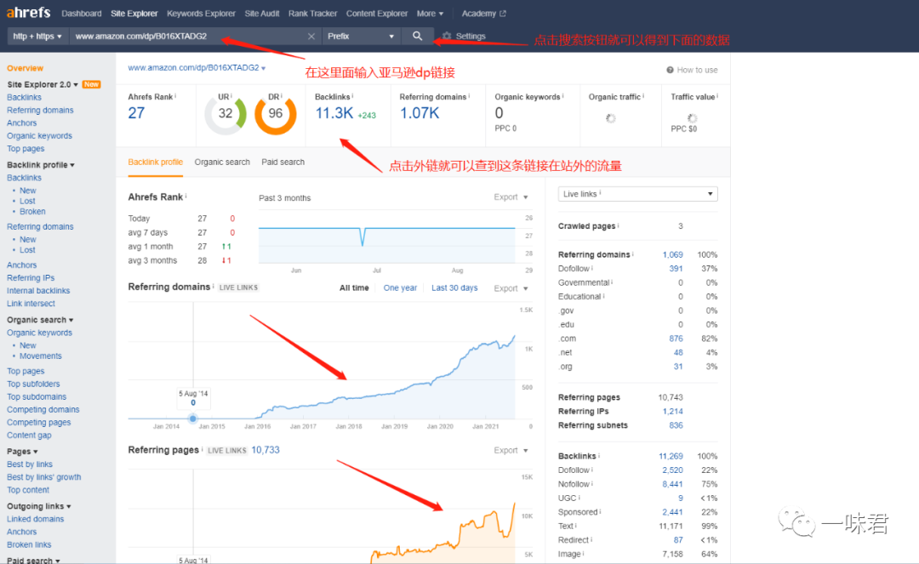Click the magnifier search button
919x564 pixels.
click(x=417, y=36)
